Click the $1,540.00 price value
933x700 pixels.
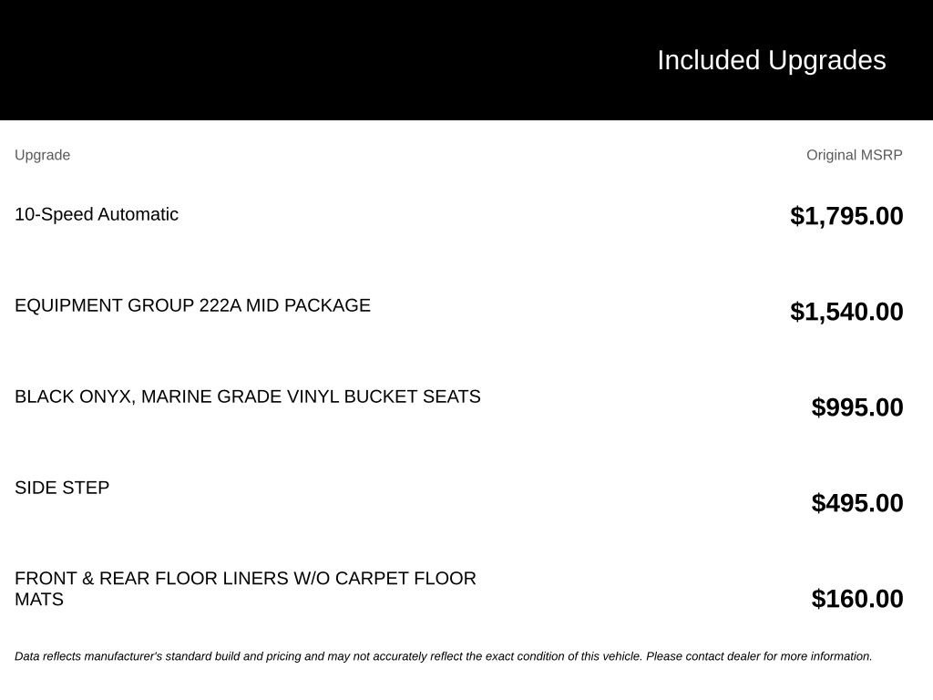846,312
